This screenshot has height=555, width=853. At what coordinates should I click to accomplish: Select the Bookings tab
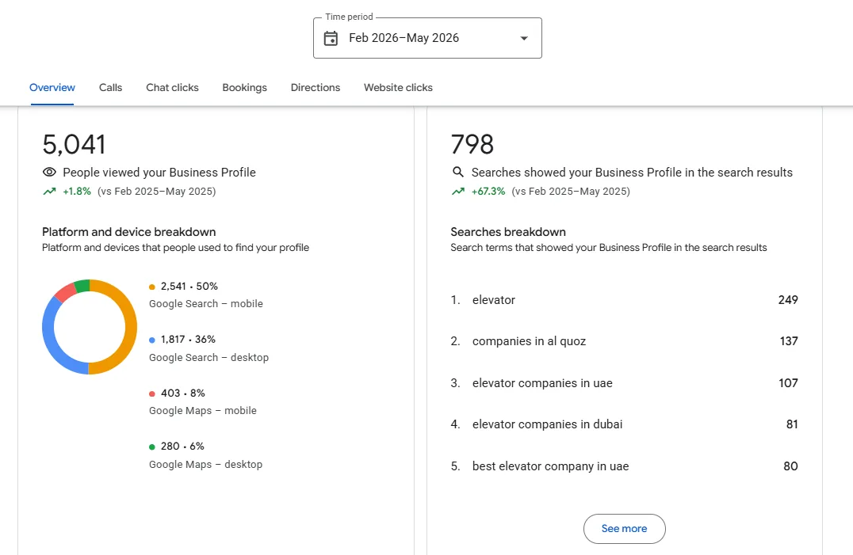coord(245,87)
